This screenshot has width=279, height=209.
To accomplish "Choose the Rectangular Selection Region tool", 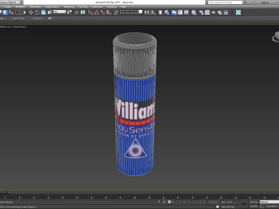I will [x=17, y=13].
